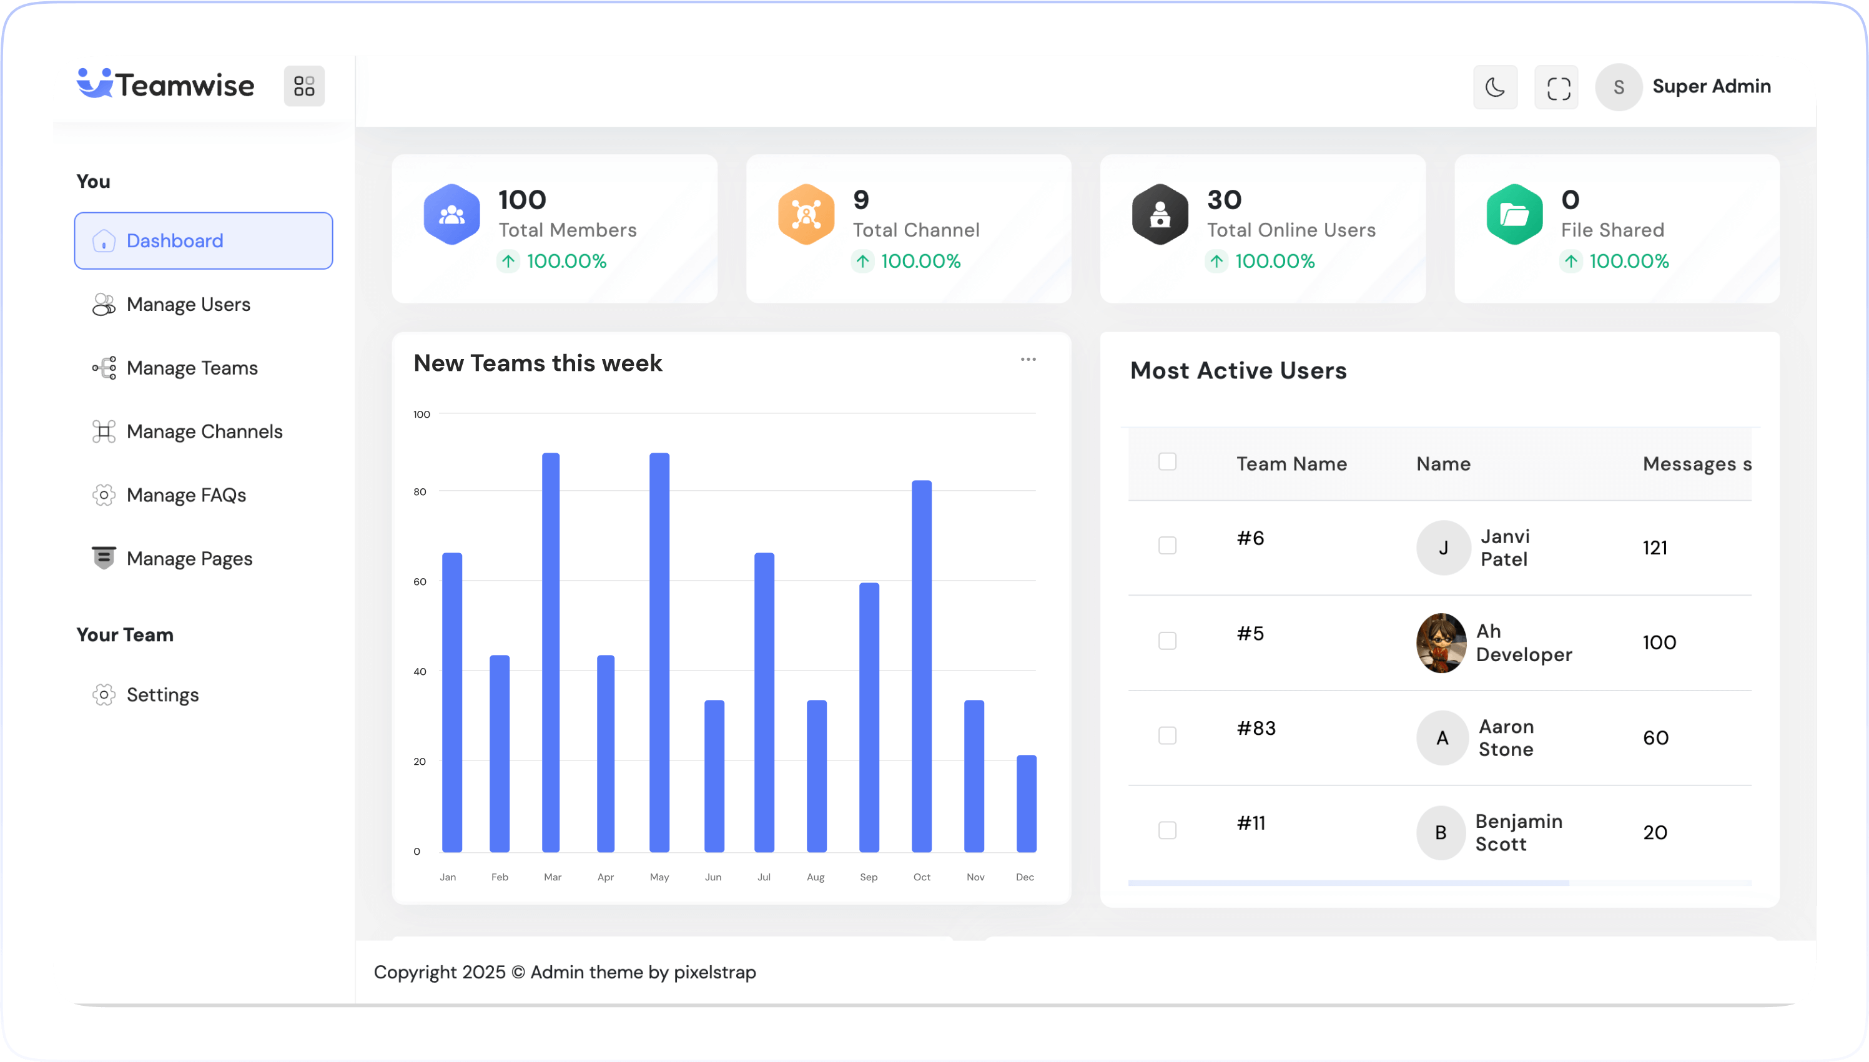
Task: Tick the checkbox for Janvi Patel row
Action: (1167, 546)
